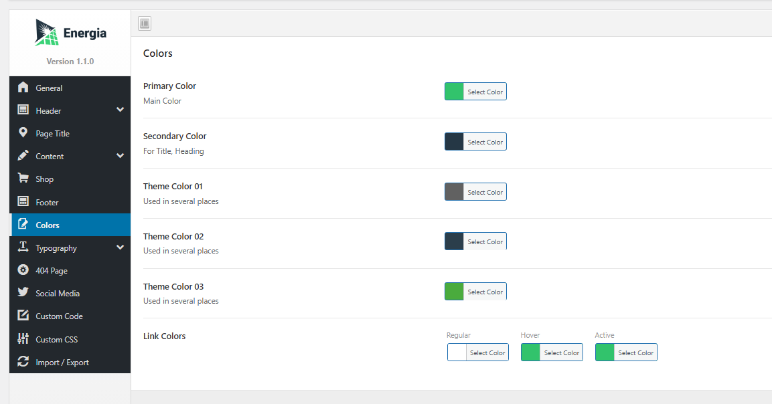Click Select Color for Theme Color 02
The width and height of the screenshot is (772, 404).
485,241
